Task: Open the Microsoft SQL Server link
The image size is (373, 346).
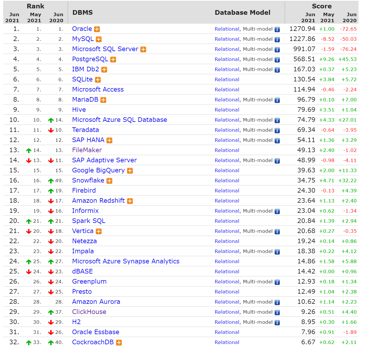Action: (x=105, y=49)
